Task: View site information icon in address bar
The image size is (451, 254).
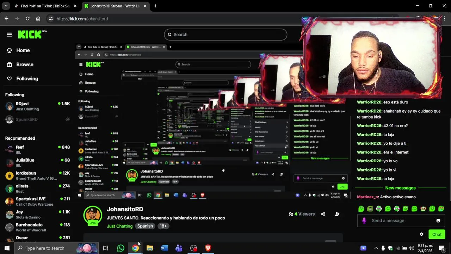Action: click(x=51, y=19)
